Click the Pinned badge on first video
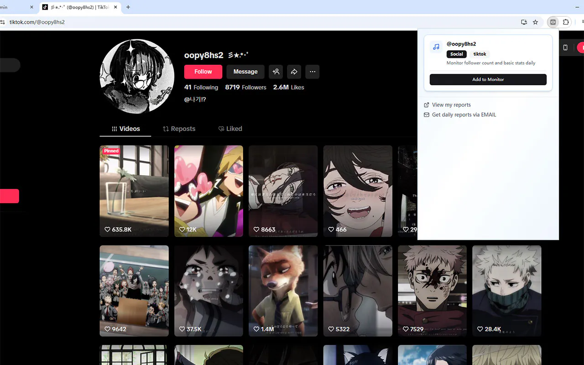This screenshot has width=584, height=365. [x=111, y=151]
